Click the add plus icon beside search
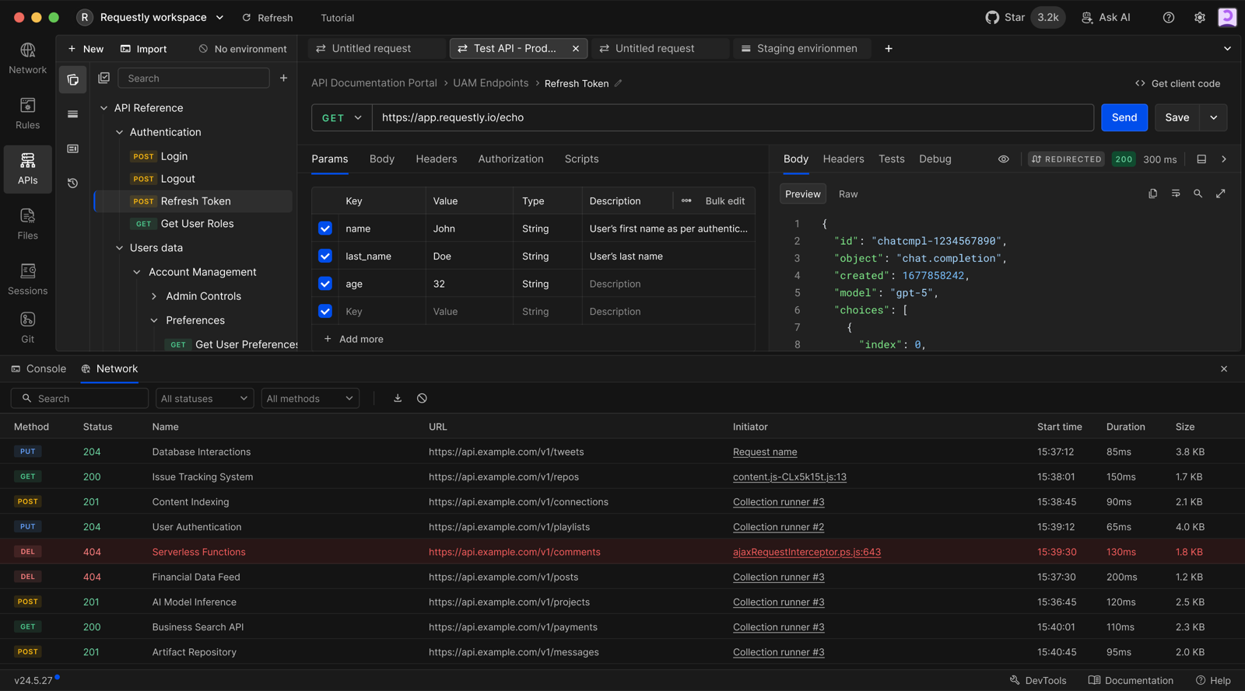 click(284, 78)
